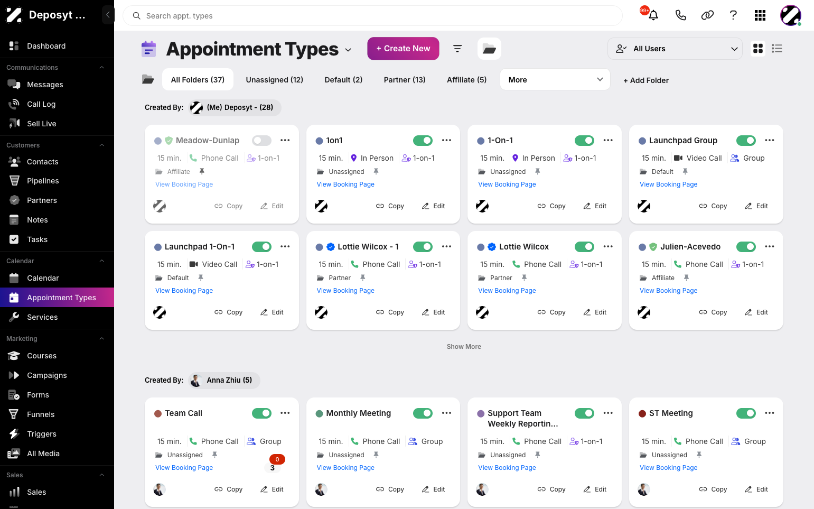
Task: Open the apps grid menu icon
Action: [x=760, y=15]
